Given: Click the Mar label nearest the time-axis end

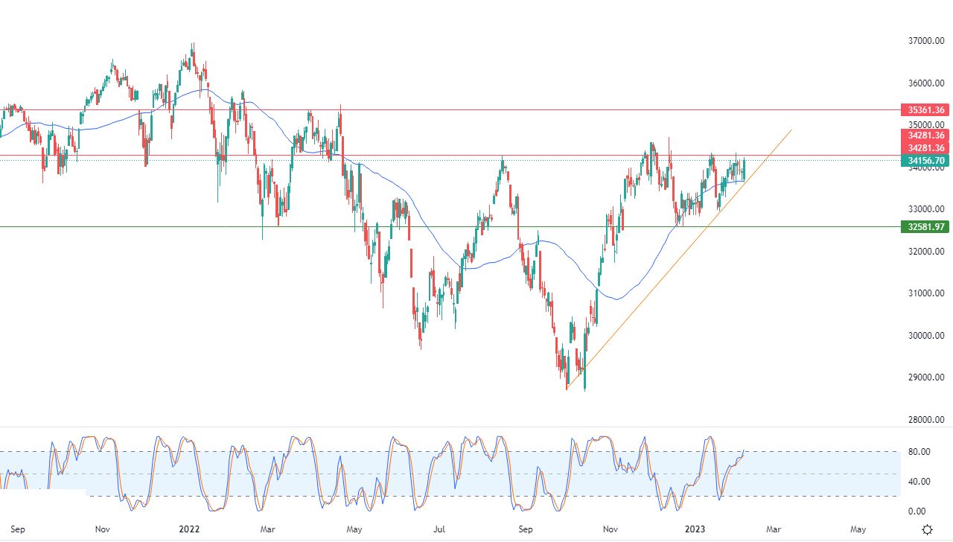Looking at the screenshot, I should coord(774,529).
